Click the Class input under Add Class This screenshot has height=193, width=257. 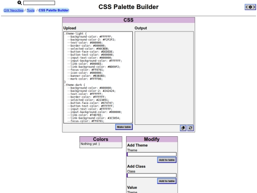pyautogui.click(x=152, y=175)
